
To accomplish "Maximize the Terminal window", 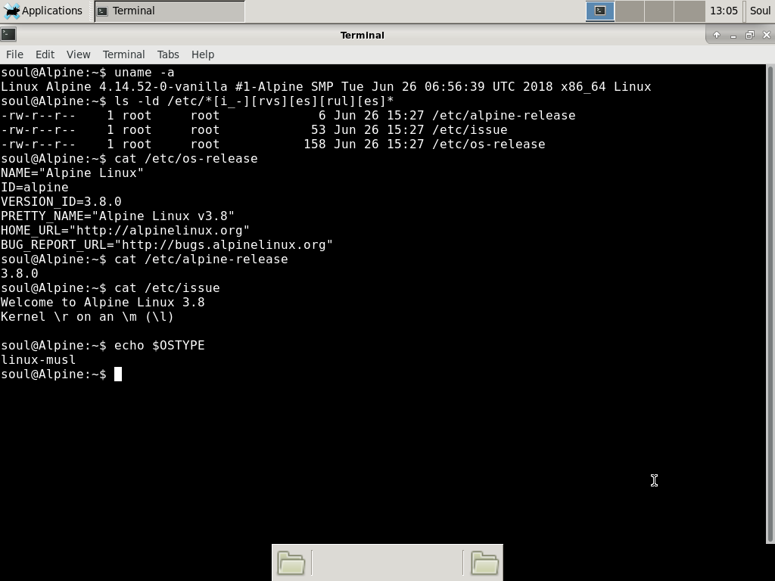I will coord(750,35).
